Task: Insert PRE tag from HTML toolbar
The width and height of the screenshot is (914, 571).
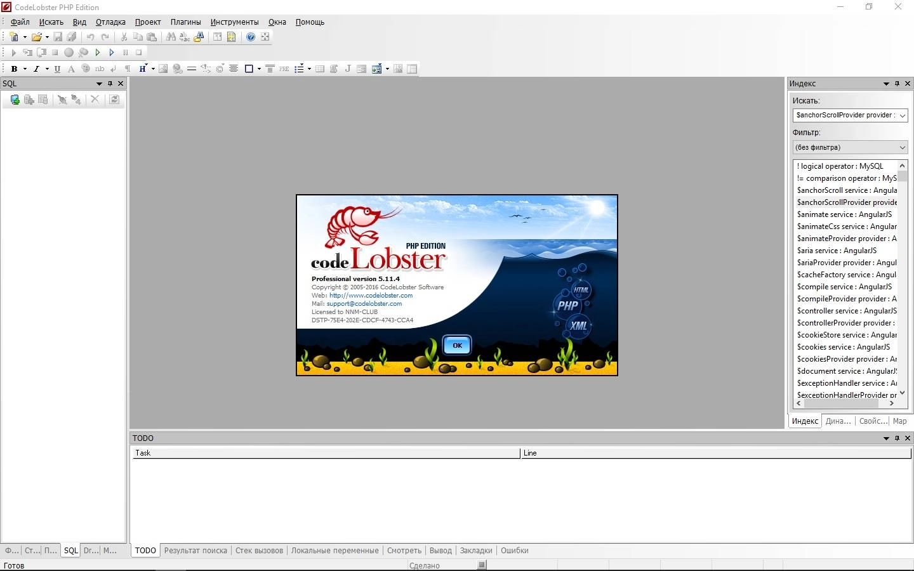Action: (284, 69)
